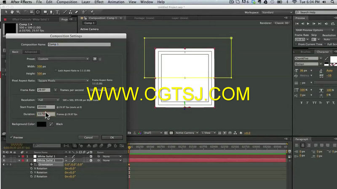337x189 pixels.
Task: Click the Cancel button
Action: (88, 138)
